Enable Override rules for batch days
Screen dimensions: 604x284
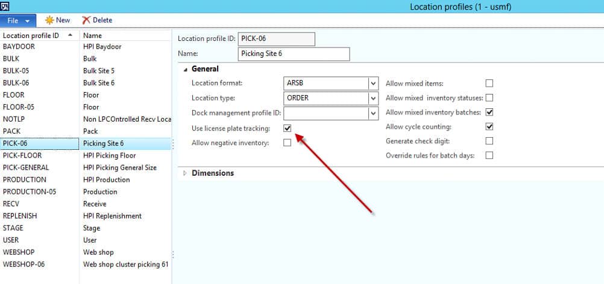(x=489, y=155)
